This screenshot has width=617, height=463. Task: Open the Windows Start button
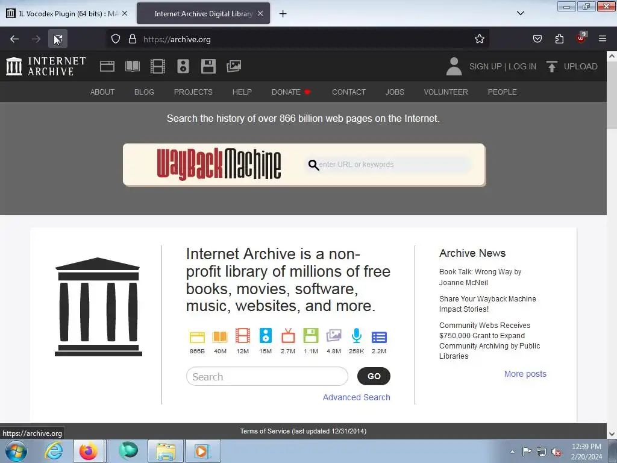tap(16, 451)
